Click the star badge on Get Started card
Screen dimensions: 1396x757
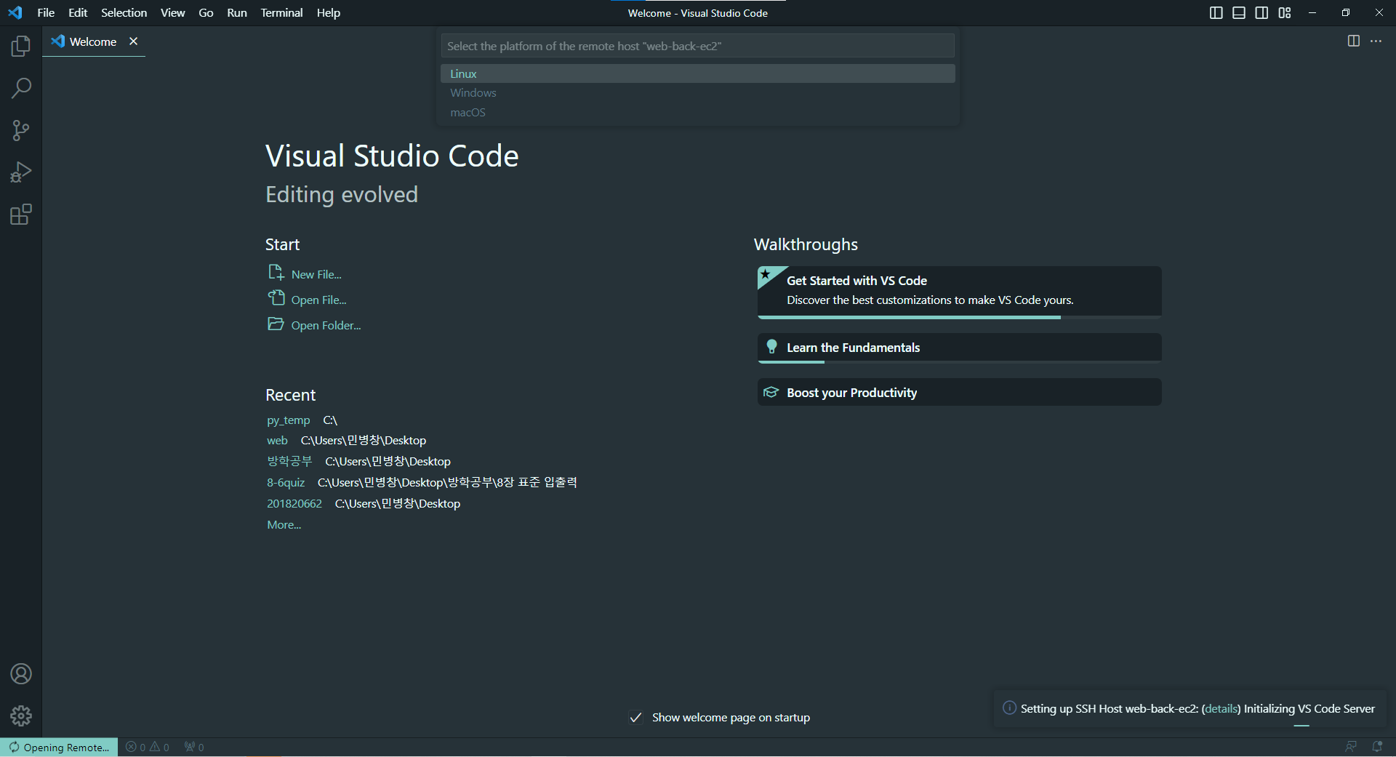click(766, 275)
